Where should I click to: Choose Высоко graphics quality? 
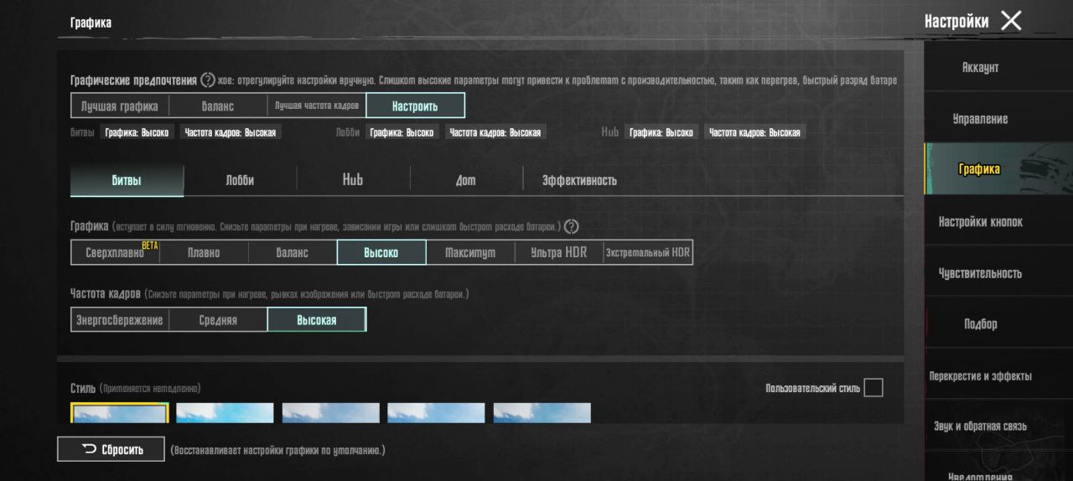[381, 252]
